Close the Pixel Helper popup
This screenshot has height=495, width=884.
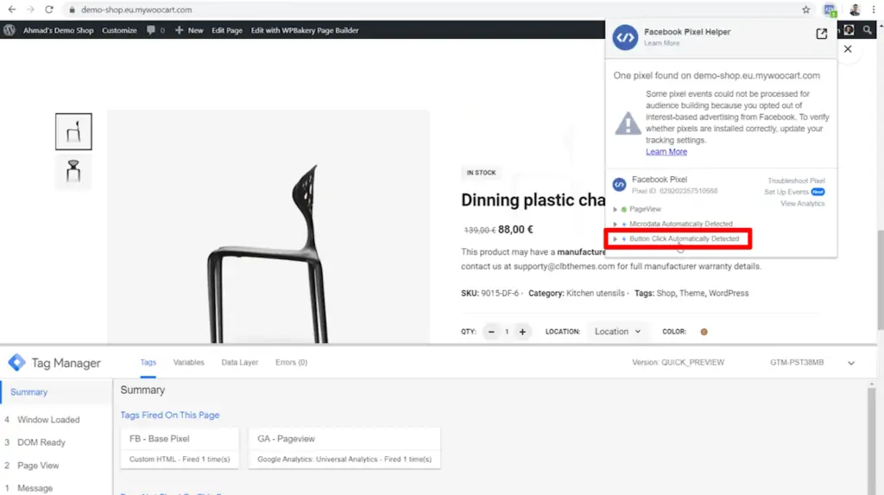point(848,49)
